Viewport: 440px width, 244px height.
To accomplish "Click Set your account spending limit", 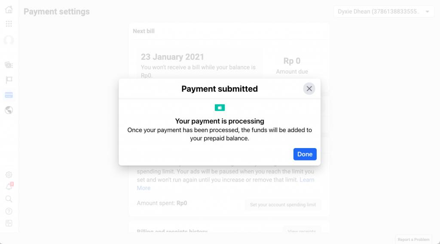I will pyautogui.click(x=283, y=205).
